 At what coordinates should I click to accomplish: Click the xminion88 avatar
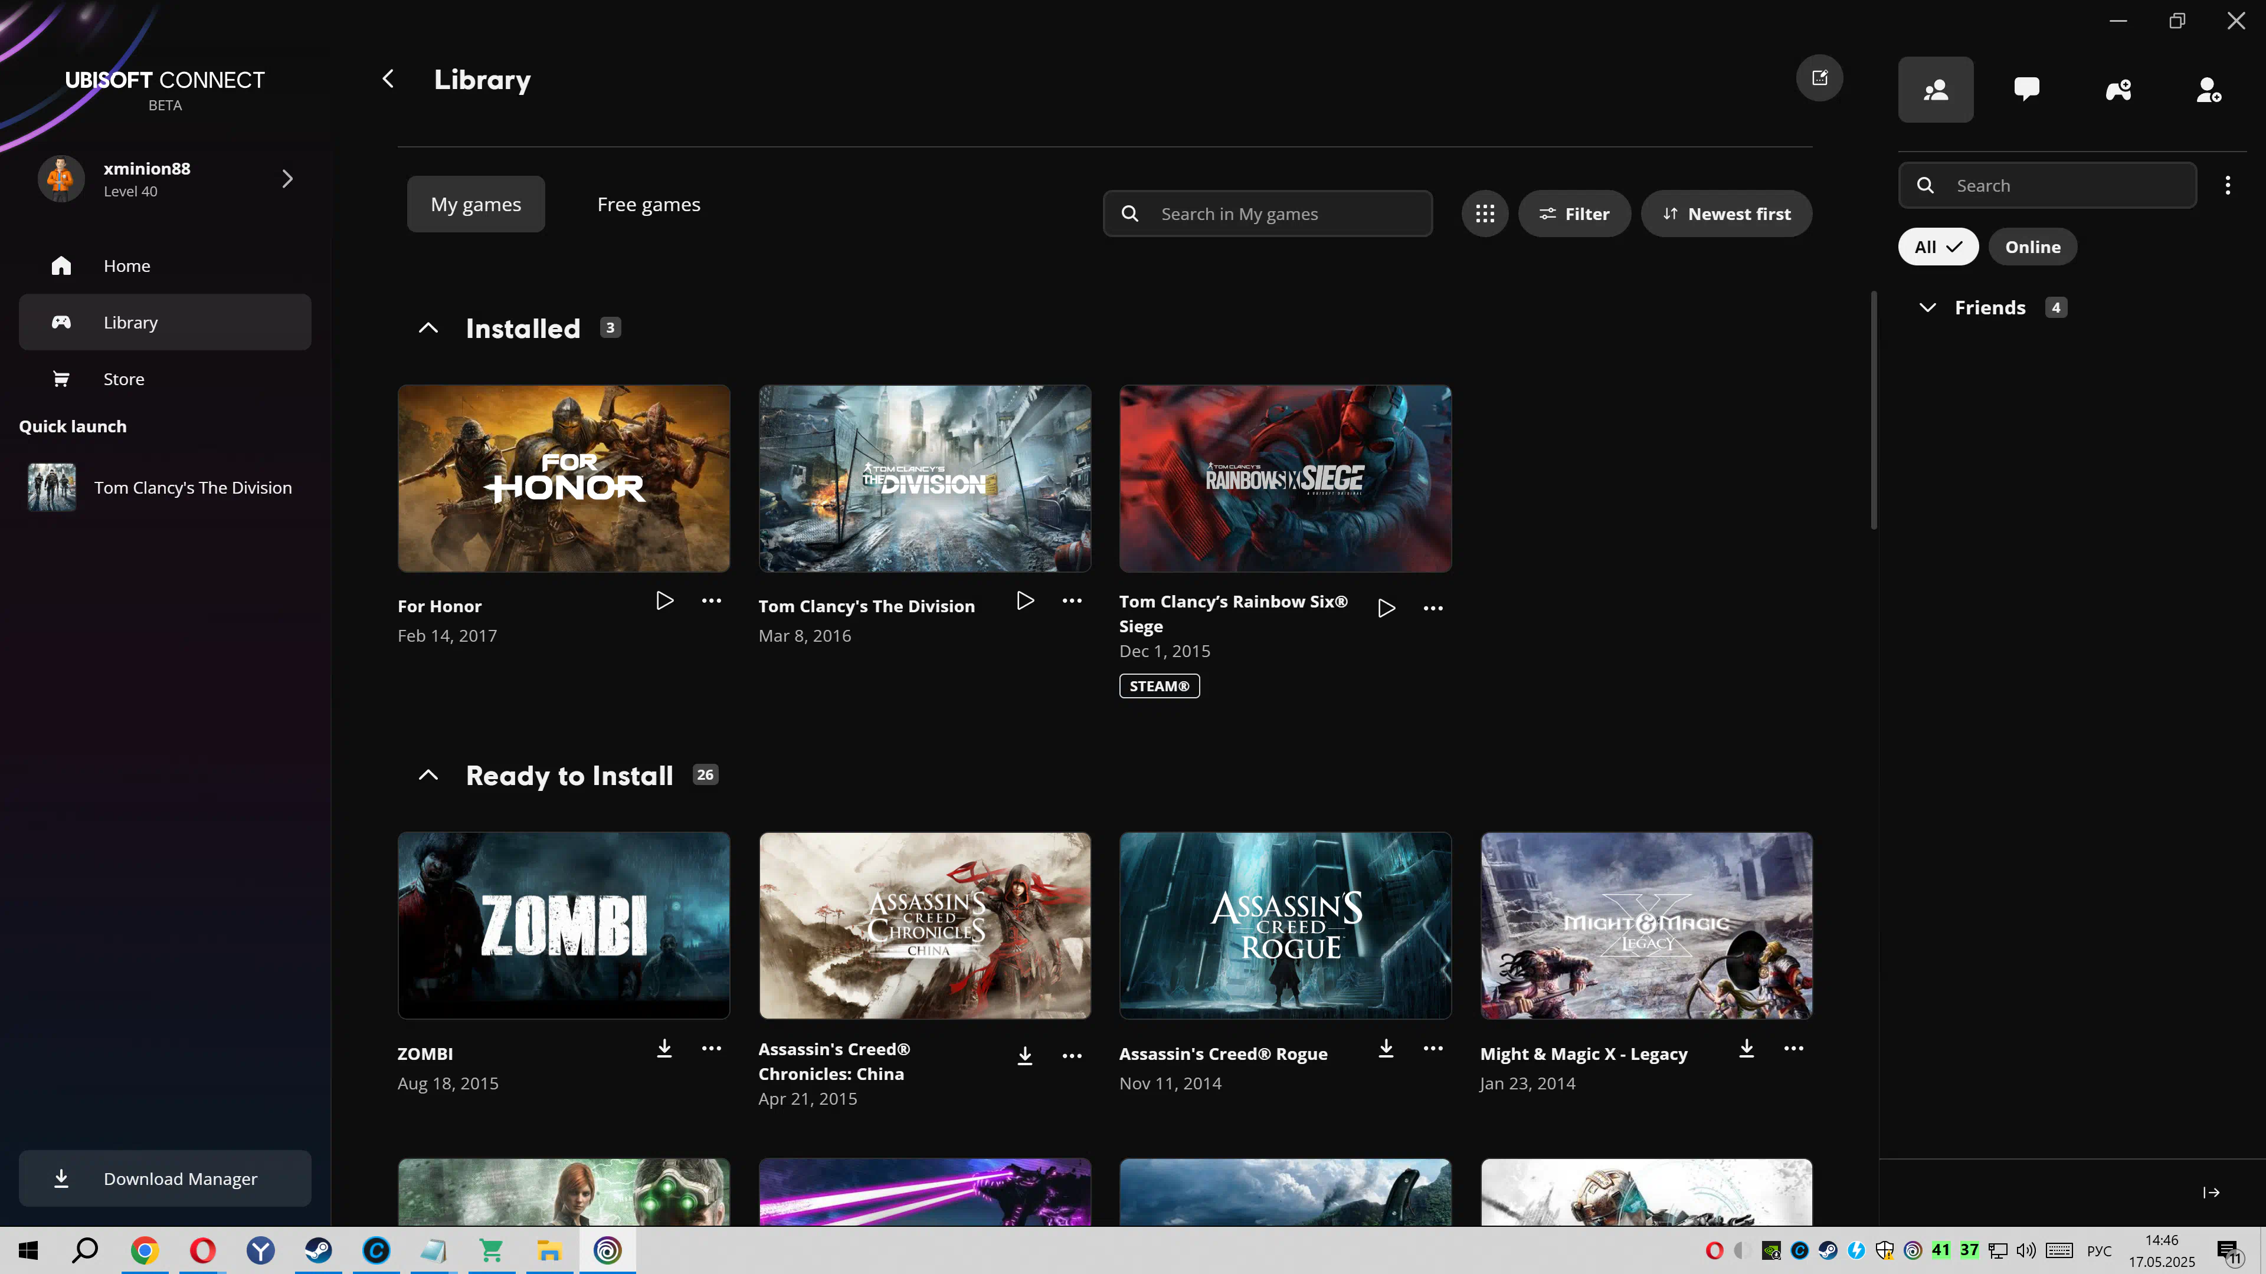click(x=61, y=179)
